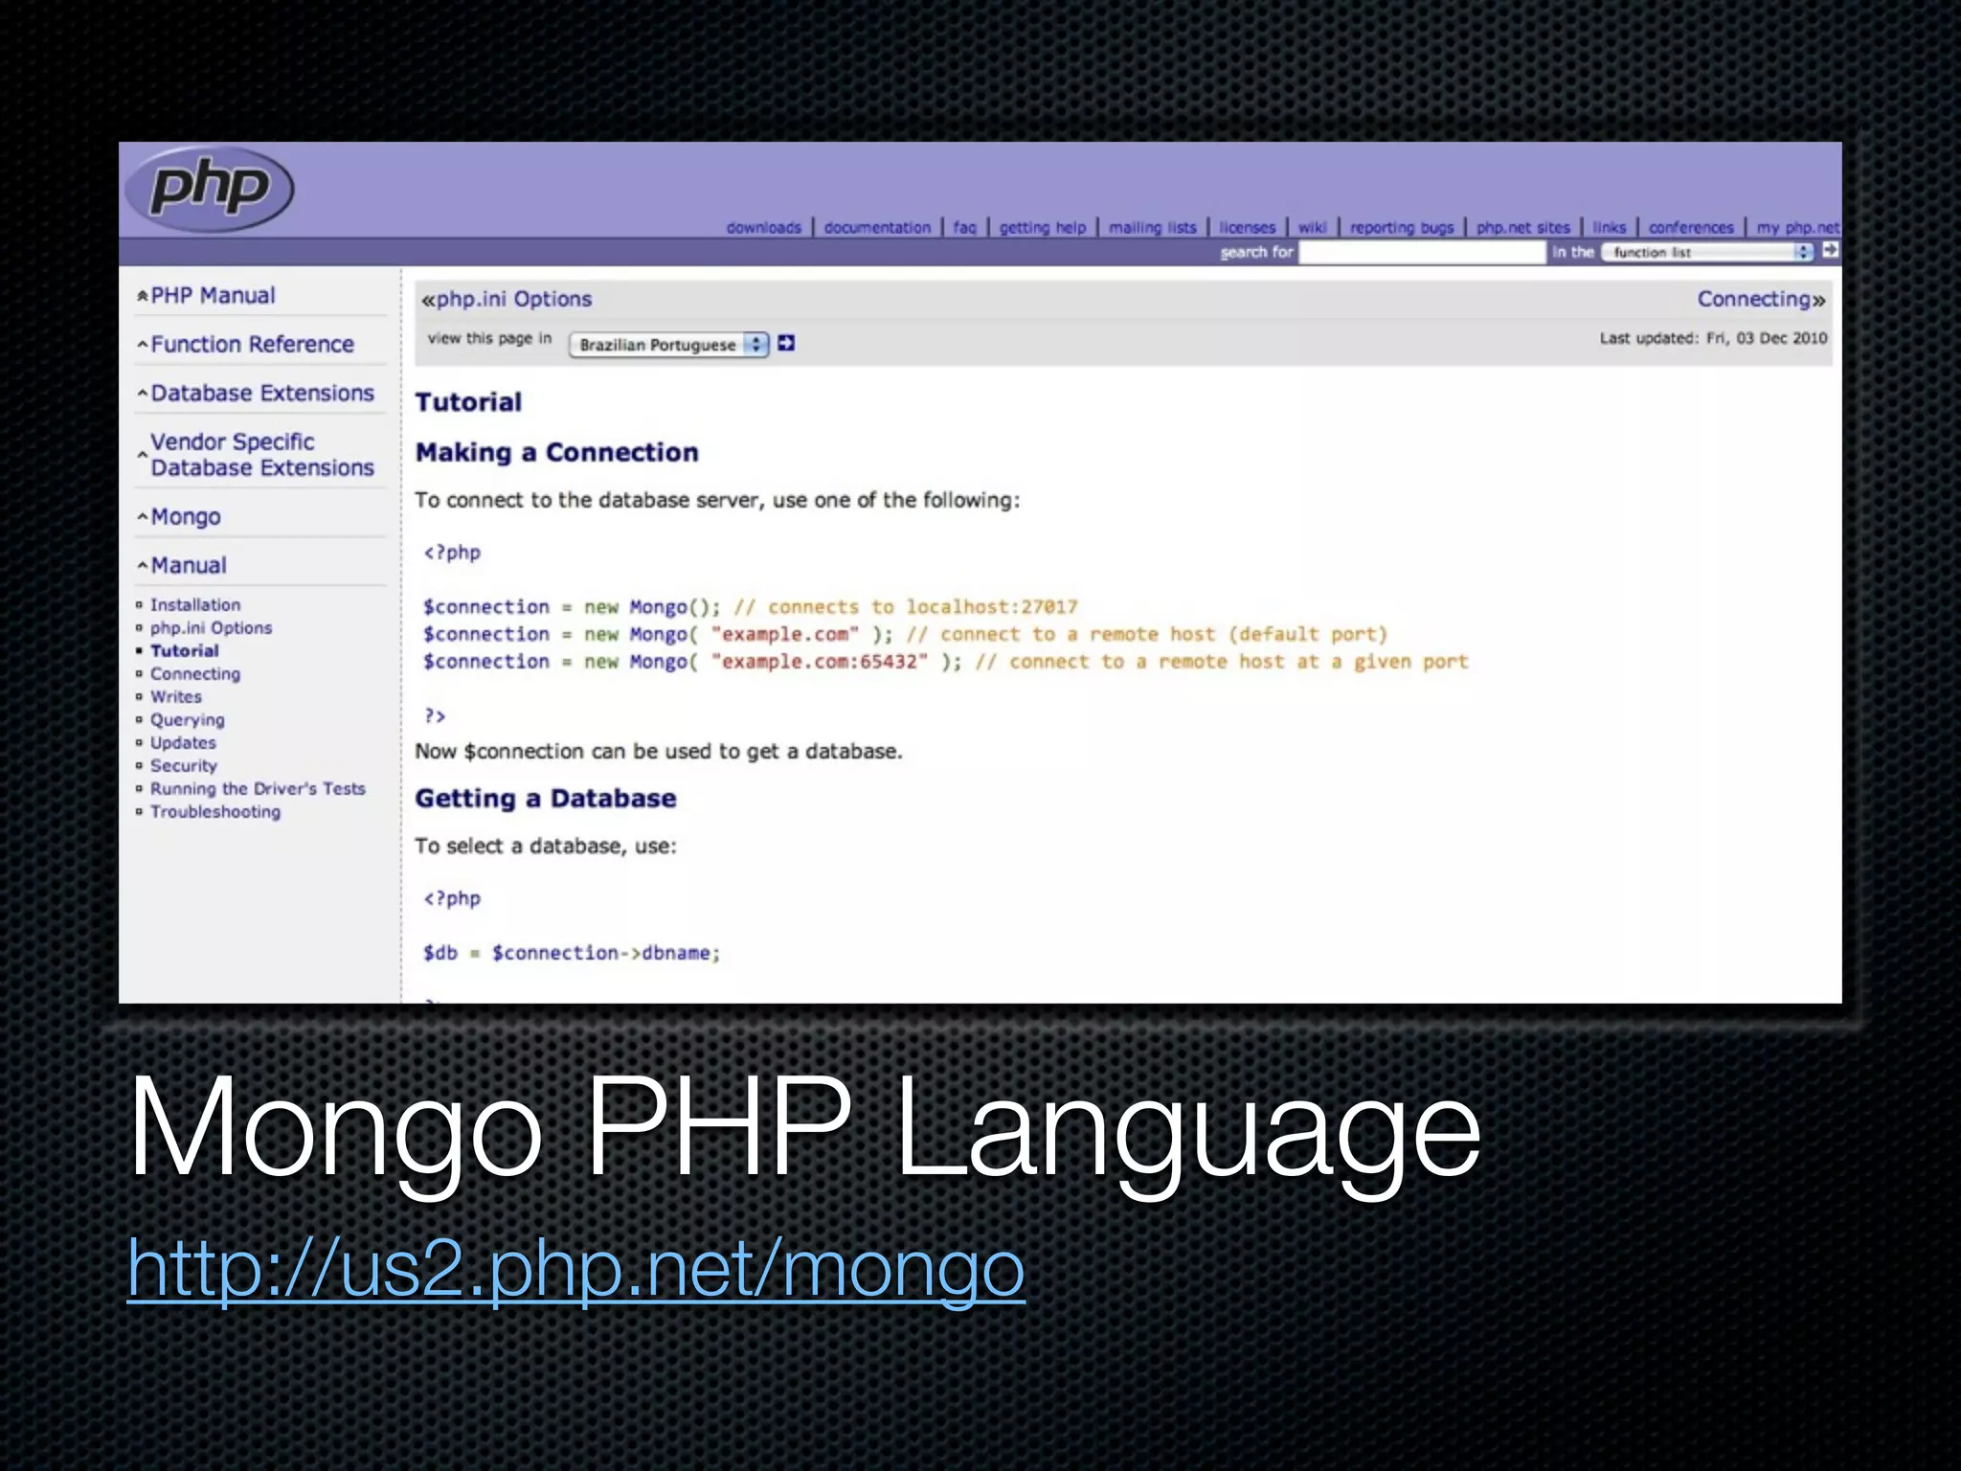Go up to PHP Manual in sidebar

coord(213,295)
